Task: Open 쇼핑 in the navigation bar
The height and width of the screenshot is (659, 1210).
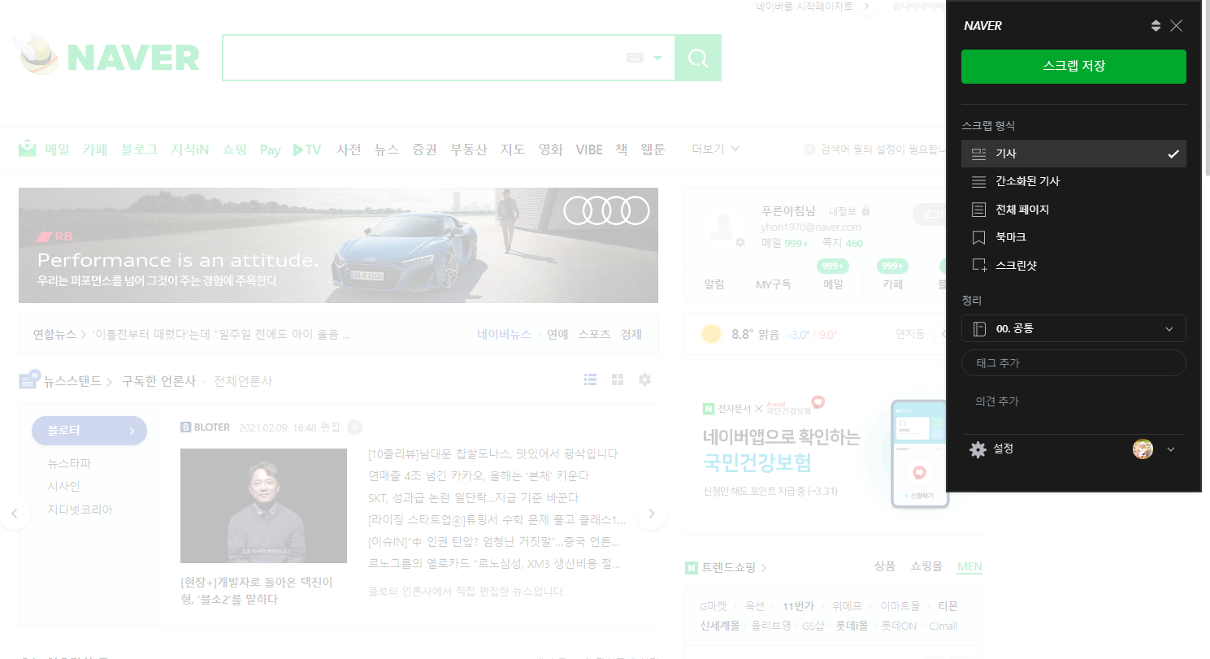Action: pyautogui.click(x=235, y=150)
